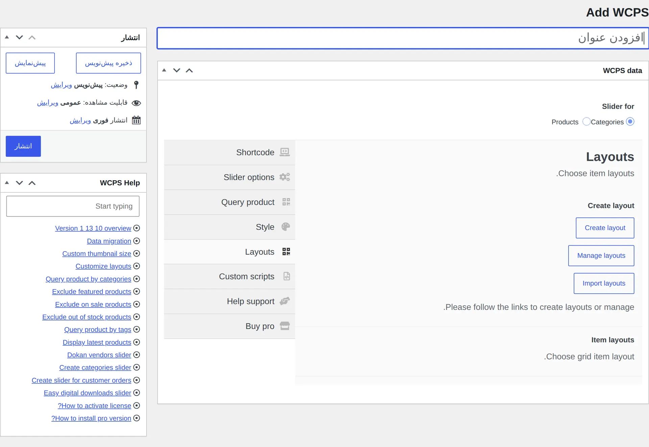Open the Create categories slider link
The height and width of the screenshot is (447, 649).
click(x=95, y=367)
